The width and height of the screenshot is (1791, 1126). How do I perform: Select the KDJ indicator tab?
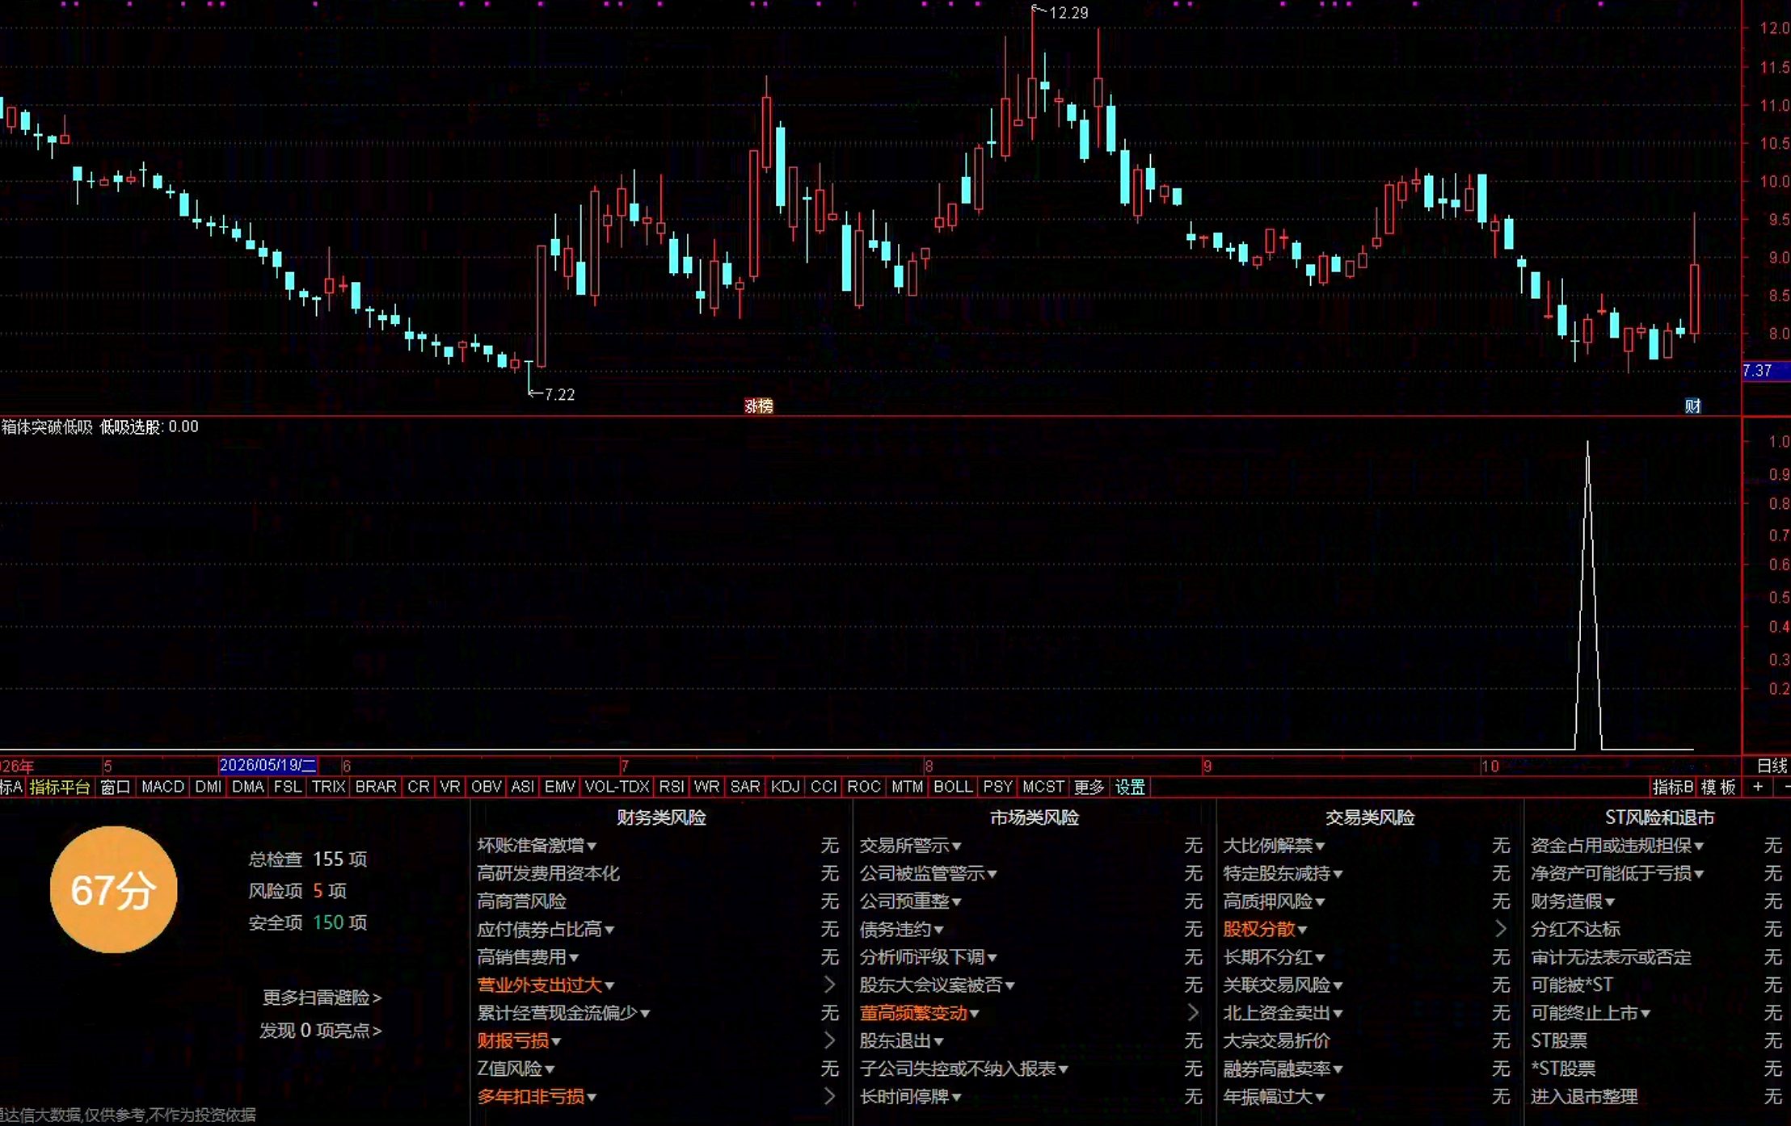coord(785,787)
